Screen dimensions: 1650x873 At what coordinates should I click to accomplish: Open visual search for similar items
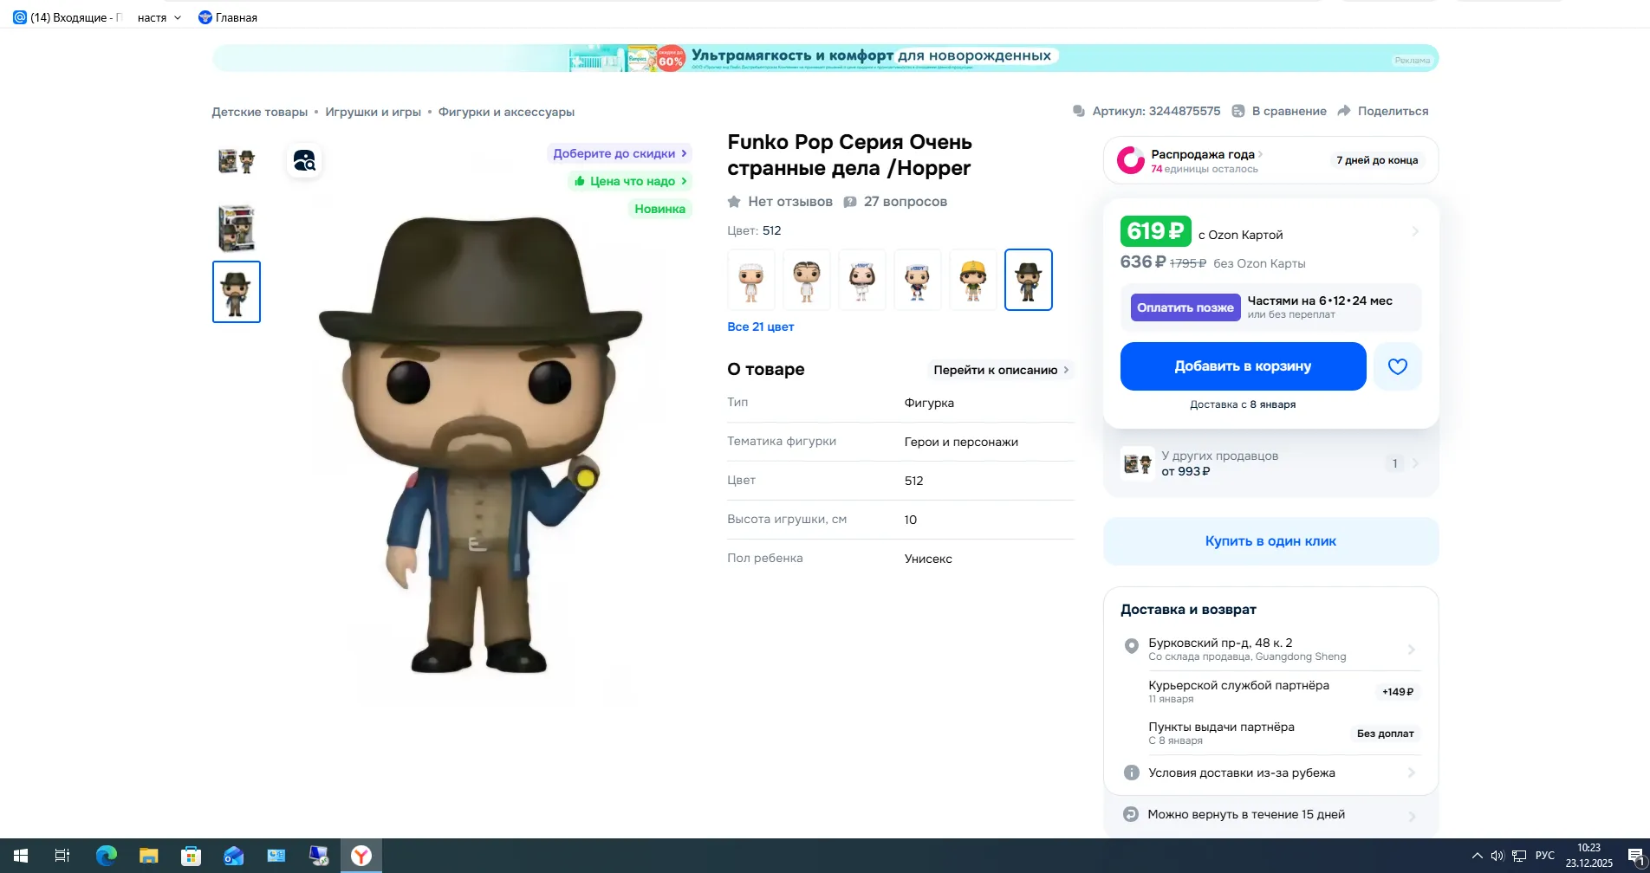(x=304, y=161)
